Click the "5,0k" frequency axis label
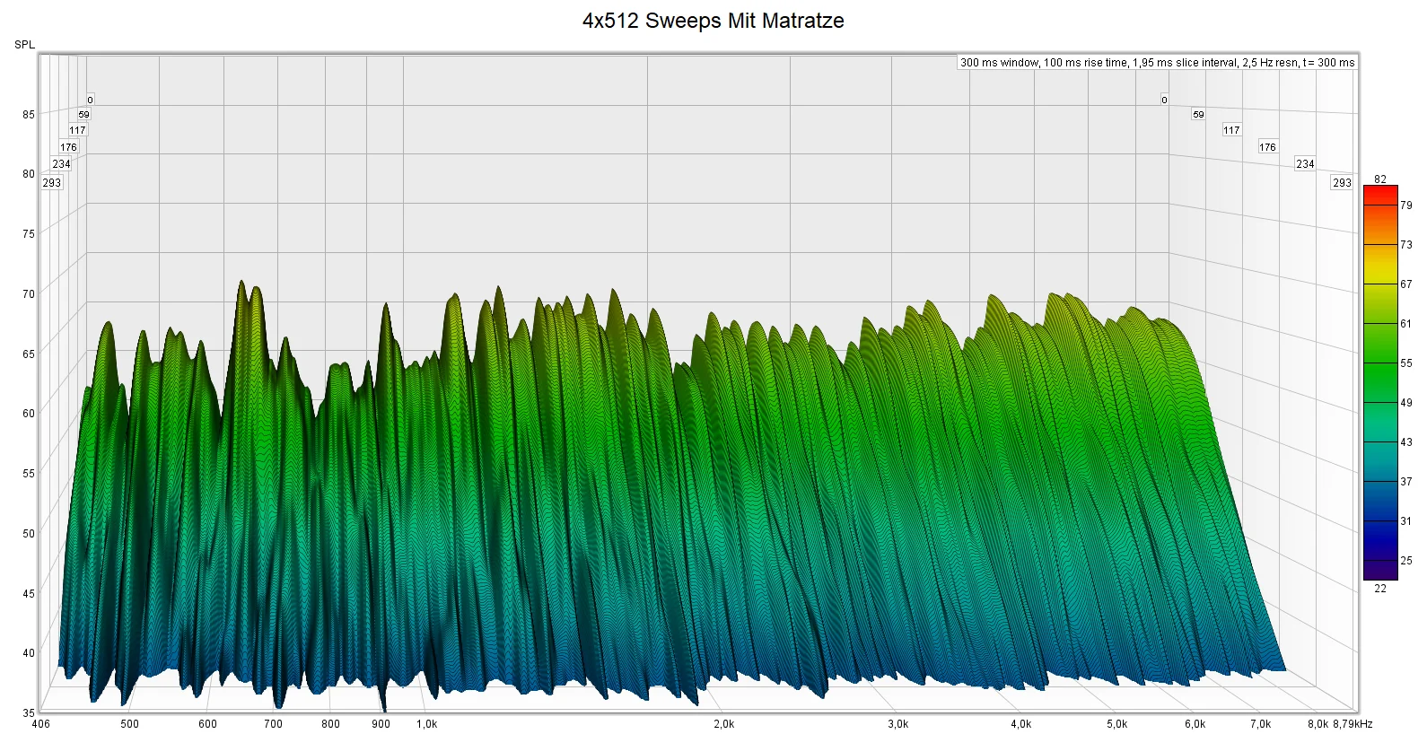The height and width of the screenshot is (734, 1427). tap(1117, 724)
